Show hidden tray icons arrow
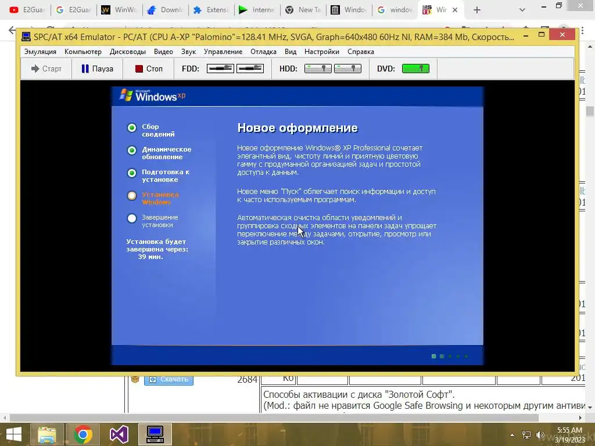 point(512,435)
